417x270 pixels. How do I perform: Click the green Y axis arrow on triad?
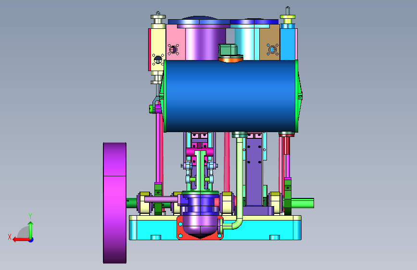pyautogui.click(x=31, y=230)
